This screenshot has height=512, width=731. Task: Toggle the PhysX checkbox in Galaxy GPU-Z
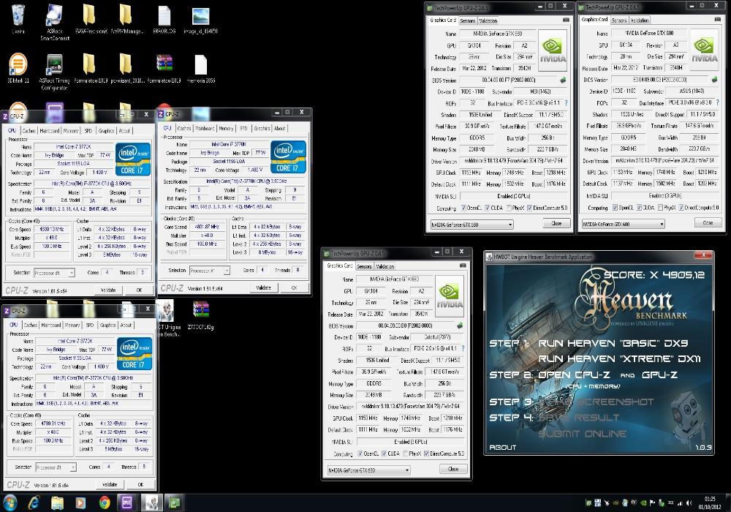[406, 453]
